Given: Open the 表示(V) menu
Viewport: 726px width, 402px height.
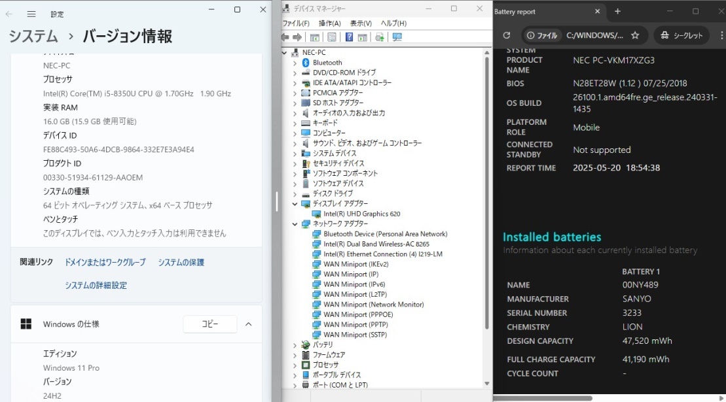Looking at the screenshot, I should 361,23.
